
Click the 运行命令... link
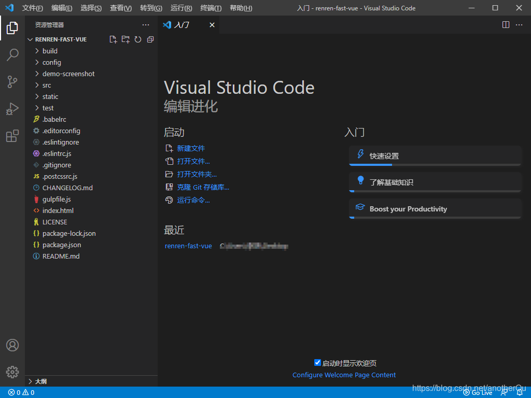[x=193, y=201]
